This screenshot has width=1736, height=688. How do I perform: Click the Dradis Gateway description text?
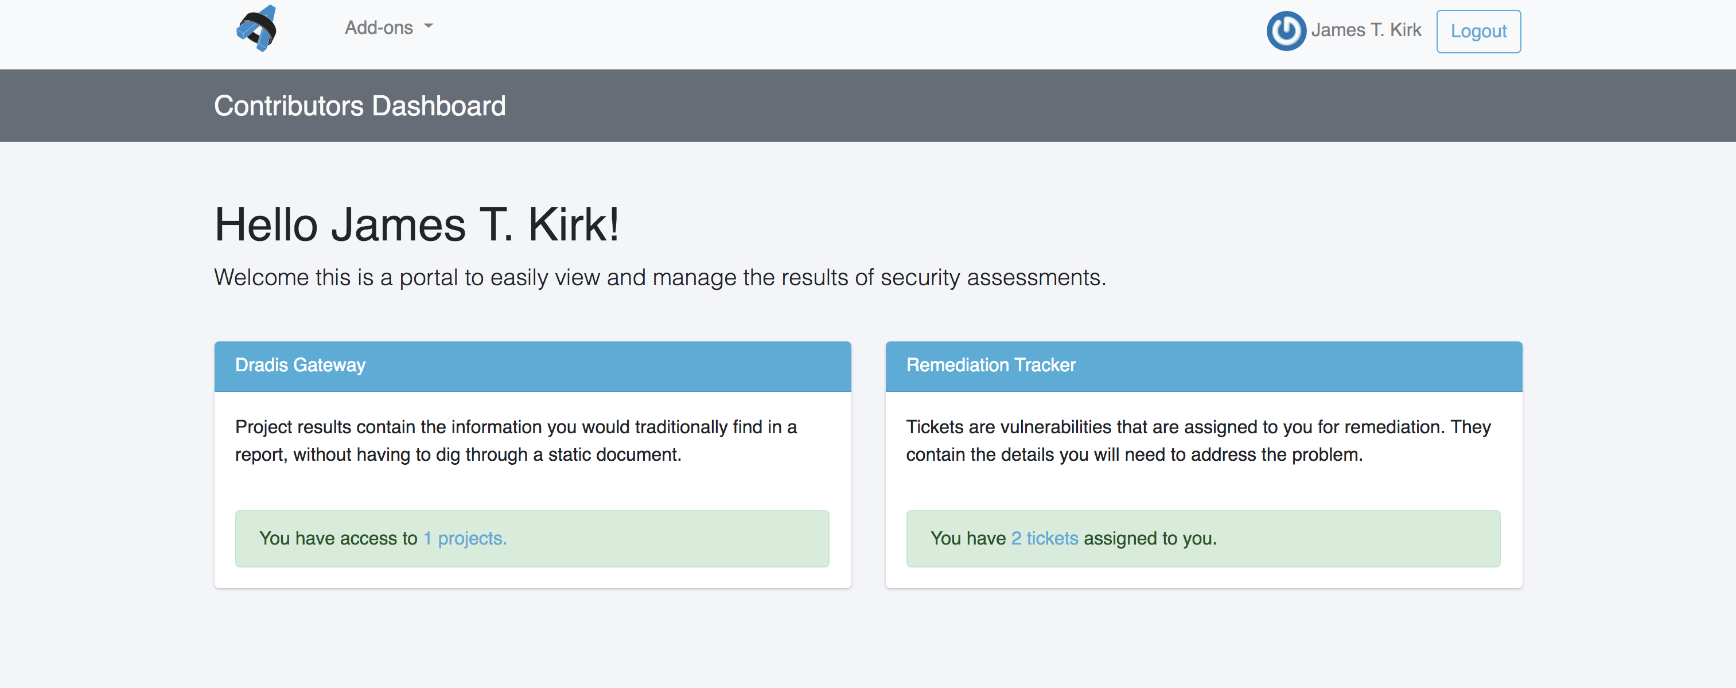(516, 441)
